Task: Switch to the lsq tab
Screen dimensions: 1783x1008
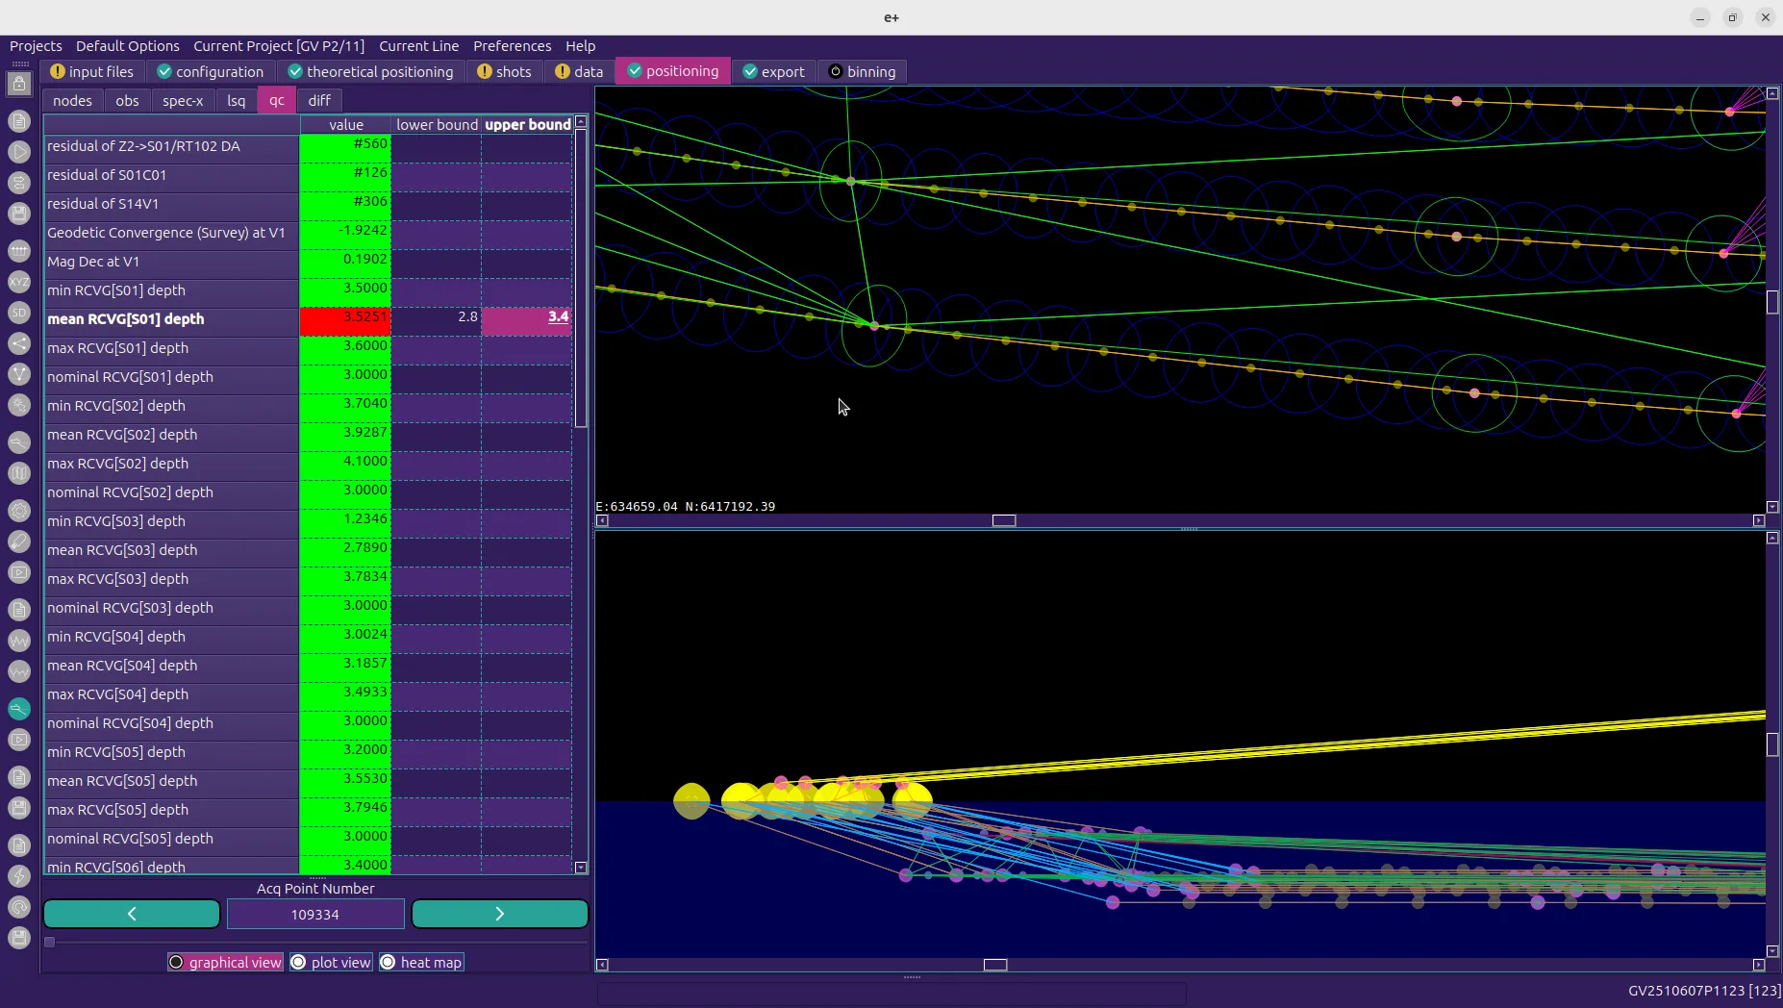Action: (236, 100)
